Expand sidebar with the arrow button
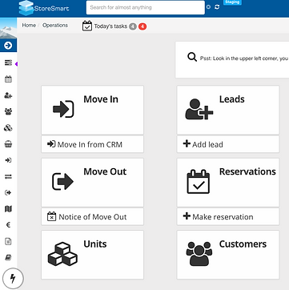 pyautogui.click(x=8, y=46)
